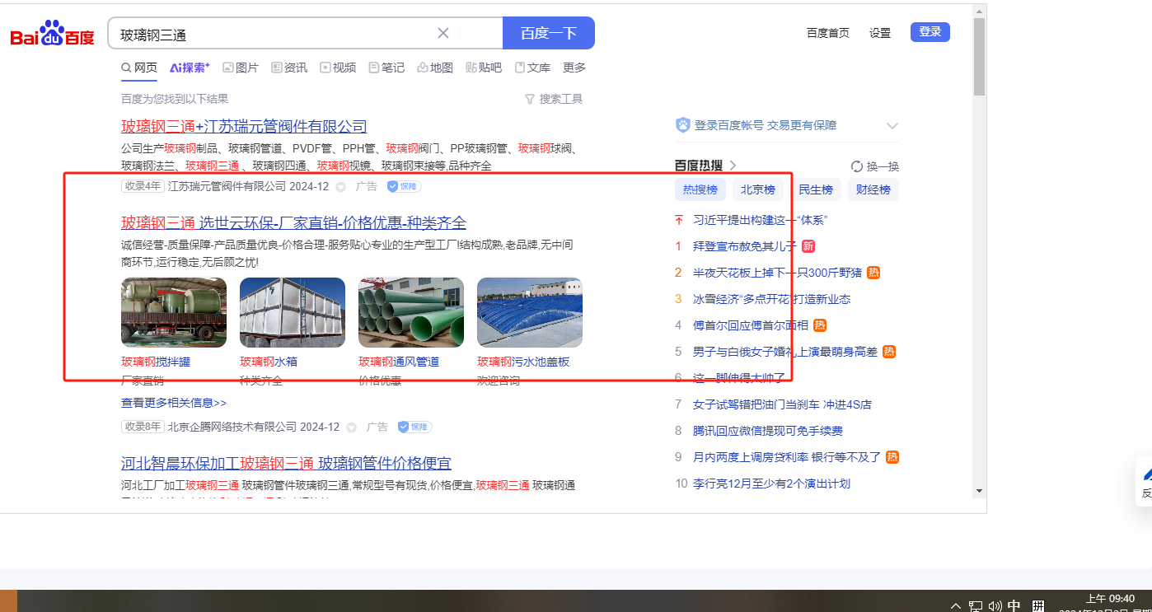Click the network icon in system tray
The height and width of the screenshot is (612, 1152).
(976, 606)
